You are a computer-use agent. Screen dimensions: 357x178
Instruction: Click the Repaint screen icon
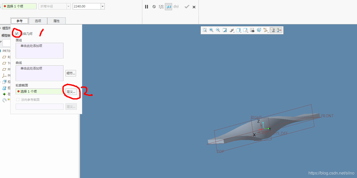[225, 30]
